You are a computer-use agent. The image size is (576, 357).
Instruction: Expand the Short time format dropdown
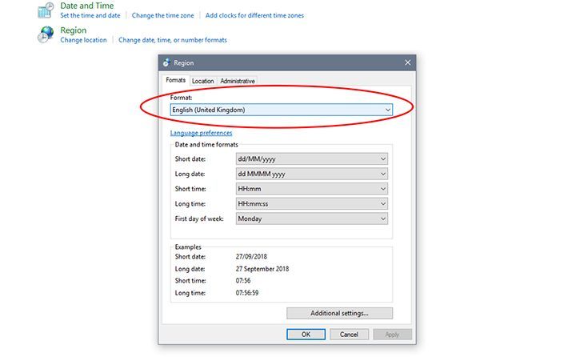click(311, 189)
